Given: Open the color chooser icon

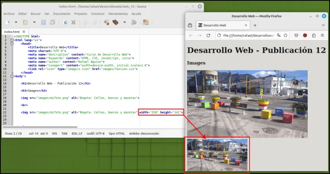Looking at the screenshot, I should tap(146, 22).
